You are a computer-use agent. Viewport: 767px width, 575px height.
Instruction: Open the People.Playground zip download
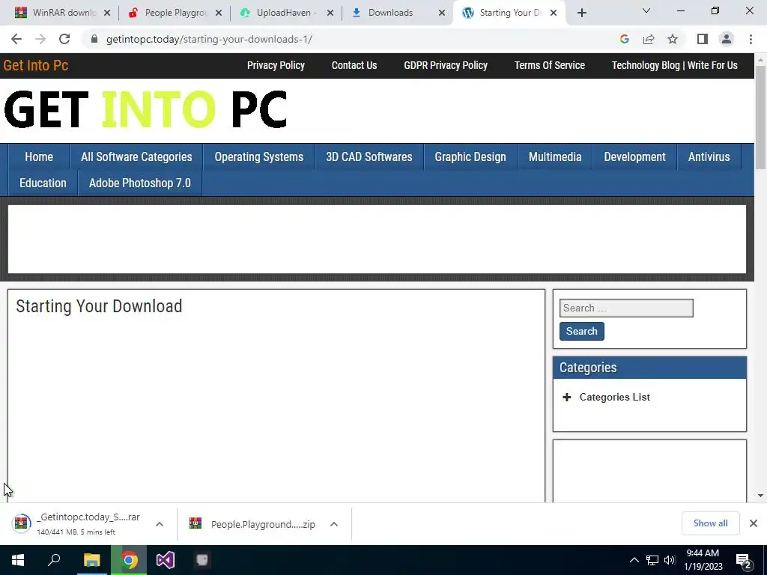click(252, 524)
